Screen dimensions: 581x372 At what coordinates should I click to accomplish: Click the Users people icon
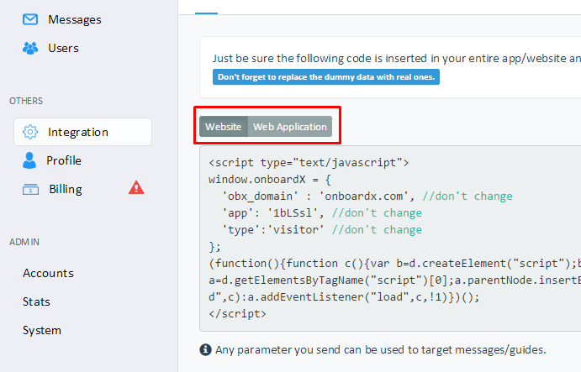point(30,48)
